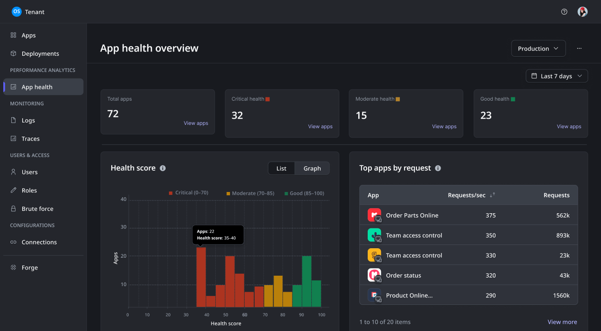
Task: Click View more link under table
Action: pos(562,322)
